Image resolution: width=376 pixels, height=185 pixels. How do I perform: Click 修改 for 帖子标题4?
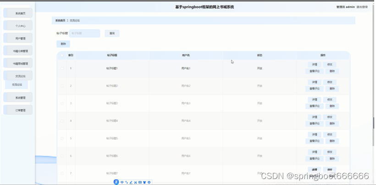[x=330, y=117]
